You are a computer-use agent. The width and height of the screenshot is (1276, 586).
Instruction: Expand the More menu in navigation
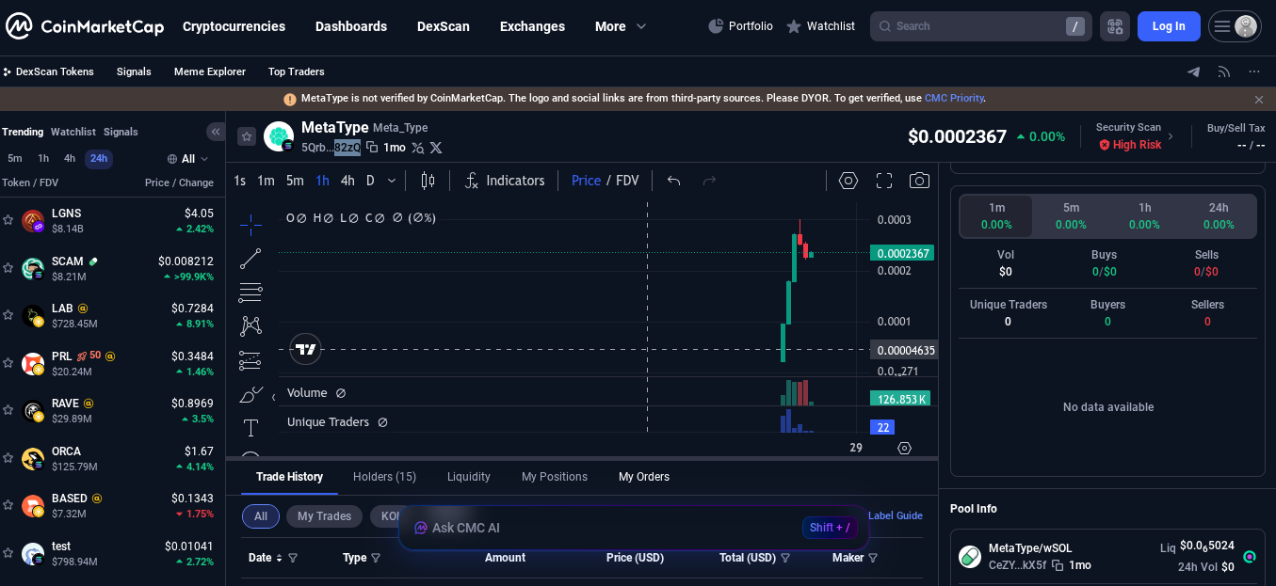pyautogui.click(x=621, y=26)
